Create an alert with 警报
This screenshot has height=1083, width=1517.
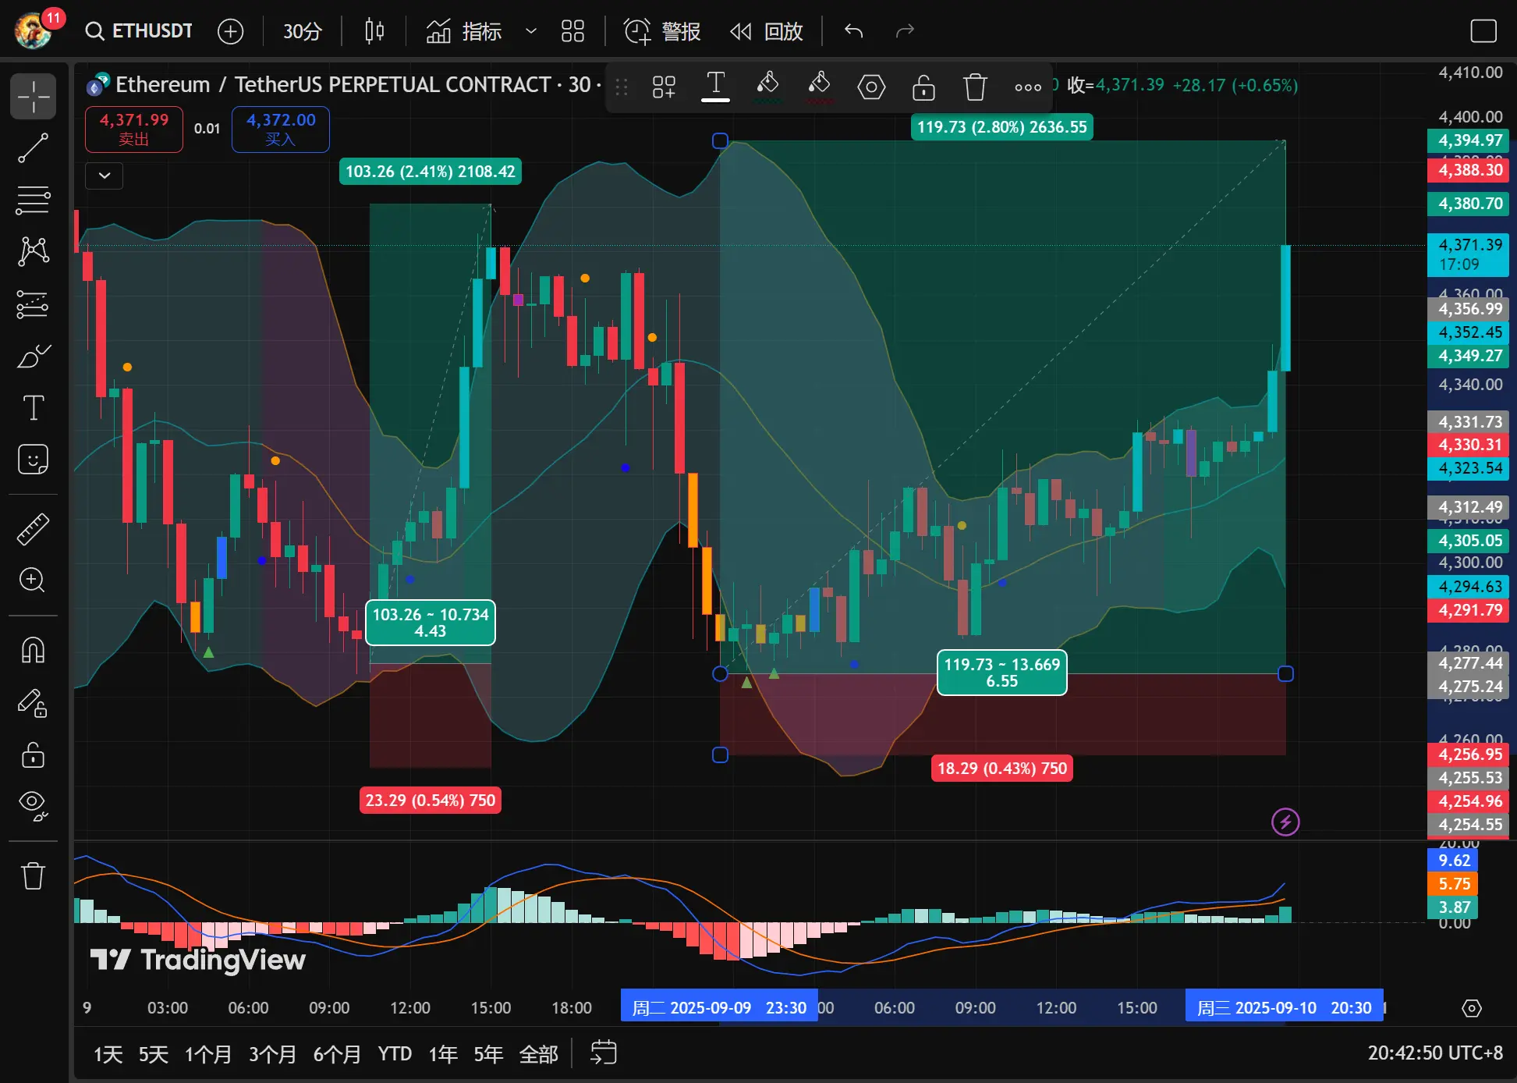pyautogui.click(x=661, y=31)
